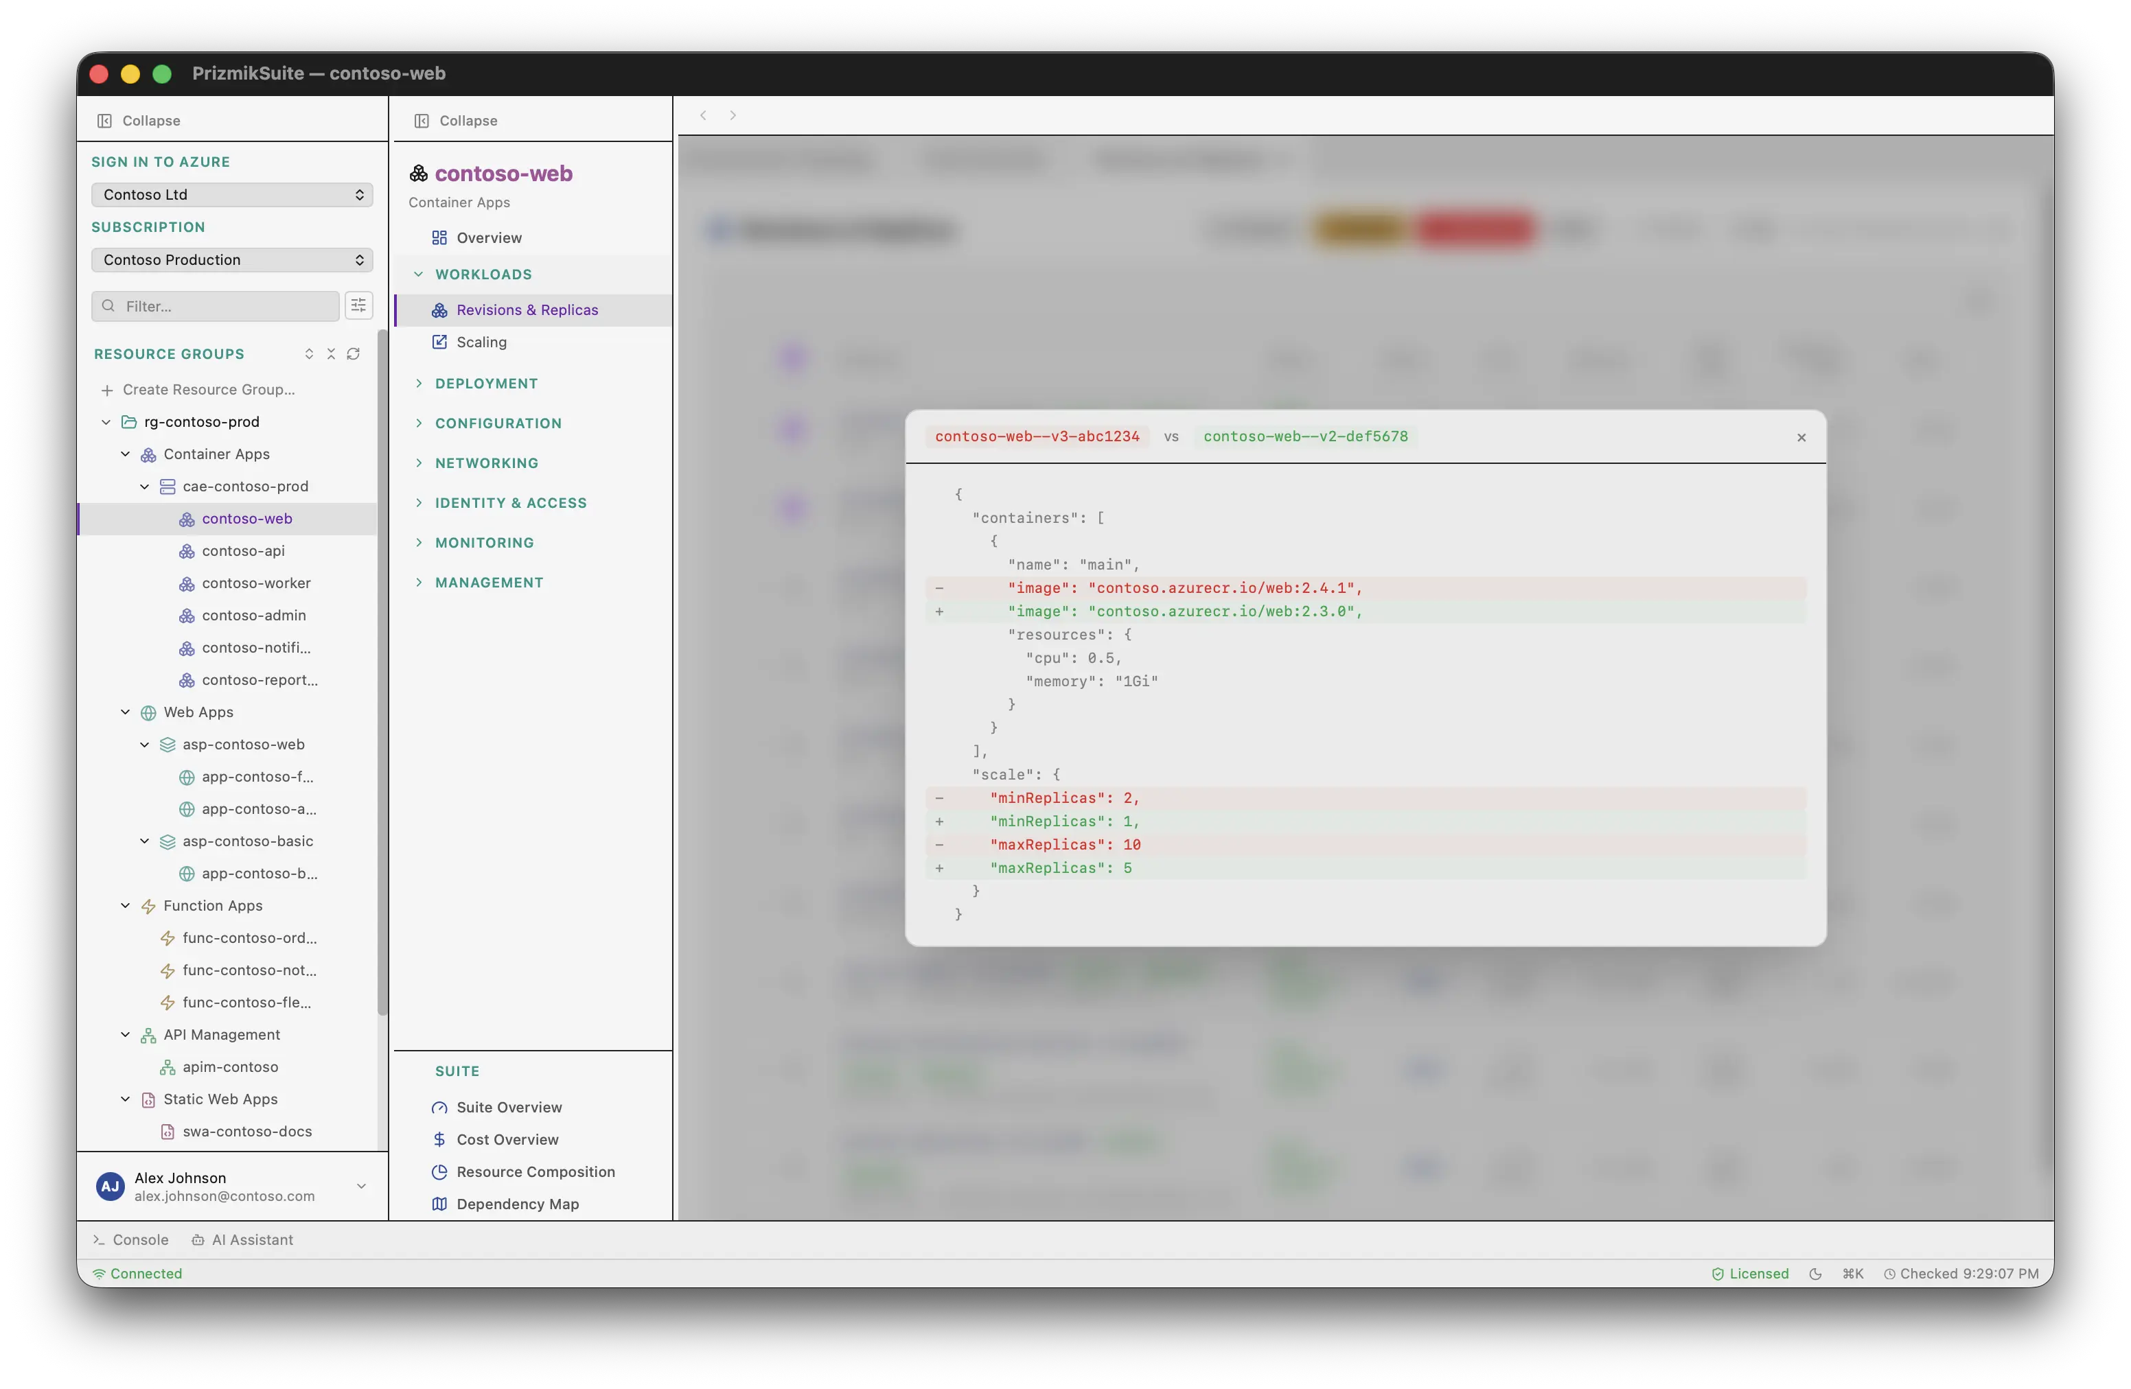The height and width of the screenshot is (1389, 2131).
Task: Open Cost Overview
Action: [x=532, y=1139]
